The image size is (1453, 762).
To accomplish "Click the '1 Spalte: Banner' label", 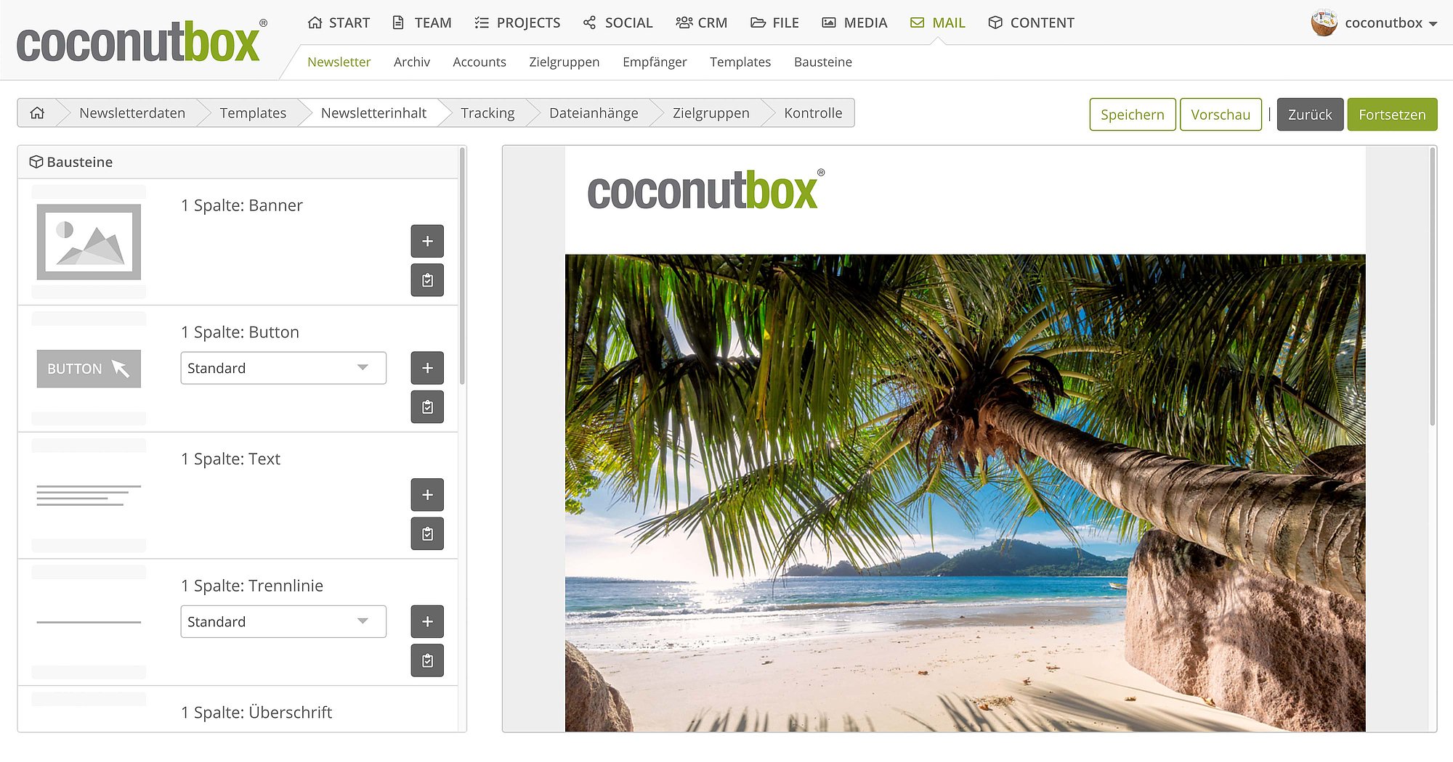I will click(x=242, y=205).
